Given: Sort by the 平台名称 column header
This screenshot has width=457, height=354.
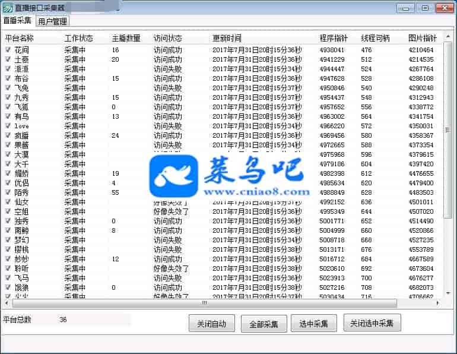Looking at the screenshot, I should pyautogui.click(x=19, y=38).
